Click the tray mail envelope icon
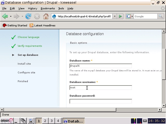166x124 pixels. [x=145, y=121]
